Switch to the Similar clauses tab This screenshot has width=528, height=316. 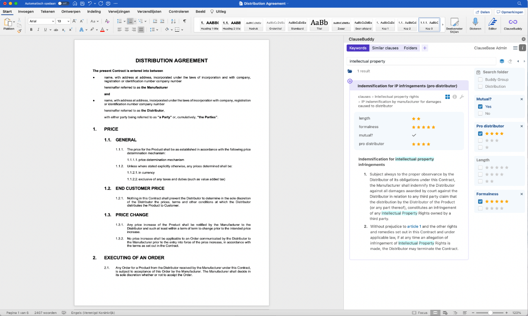(x=385, y=48)
